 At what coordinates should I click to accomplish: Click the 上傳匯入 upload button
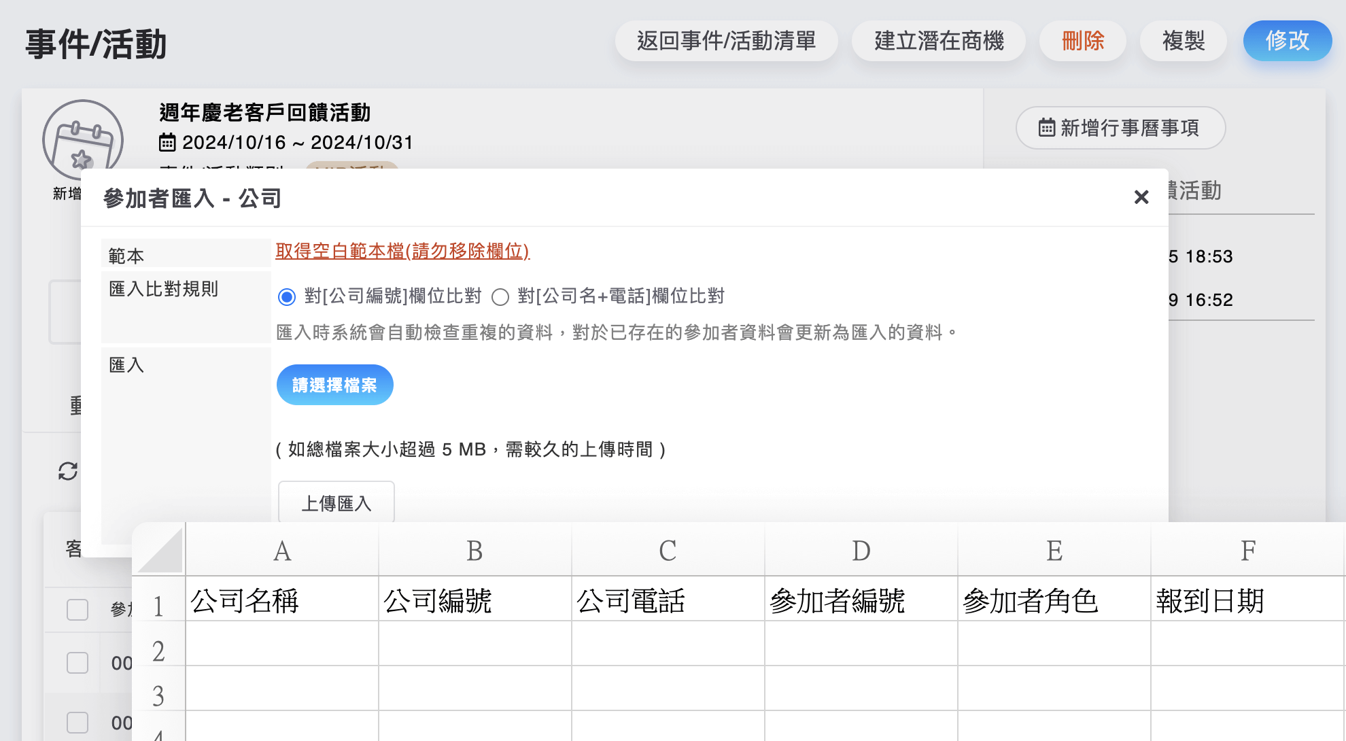pyautogui.click(x=336, y=503)
